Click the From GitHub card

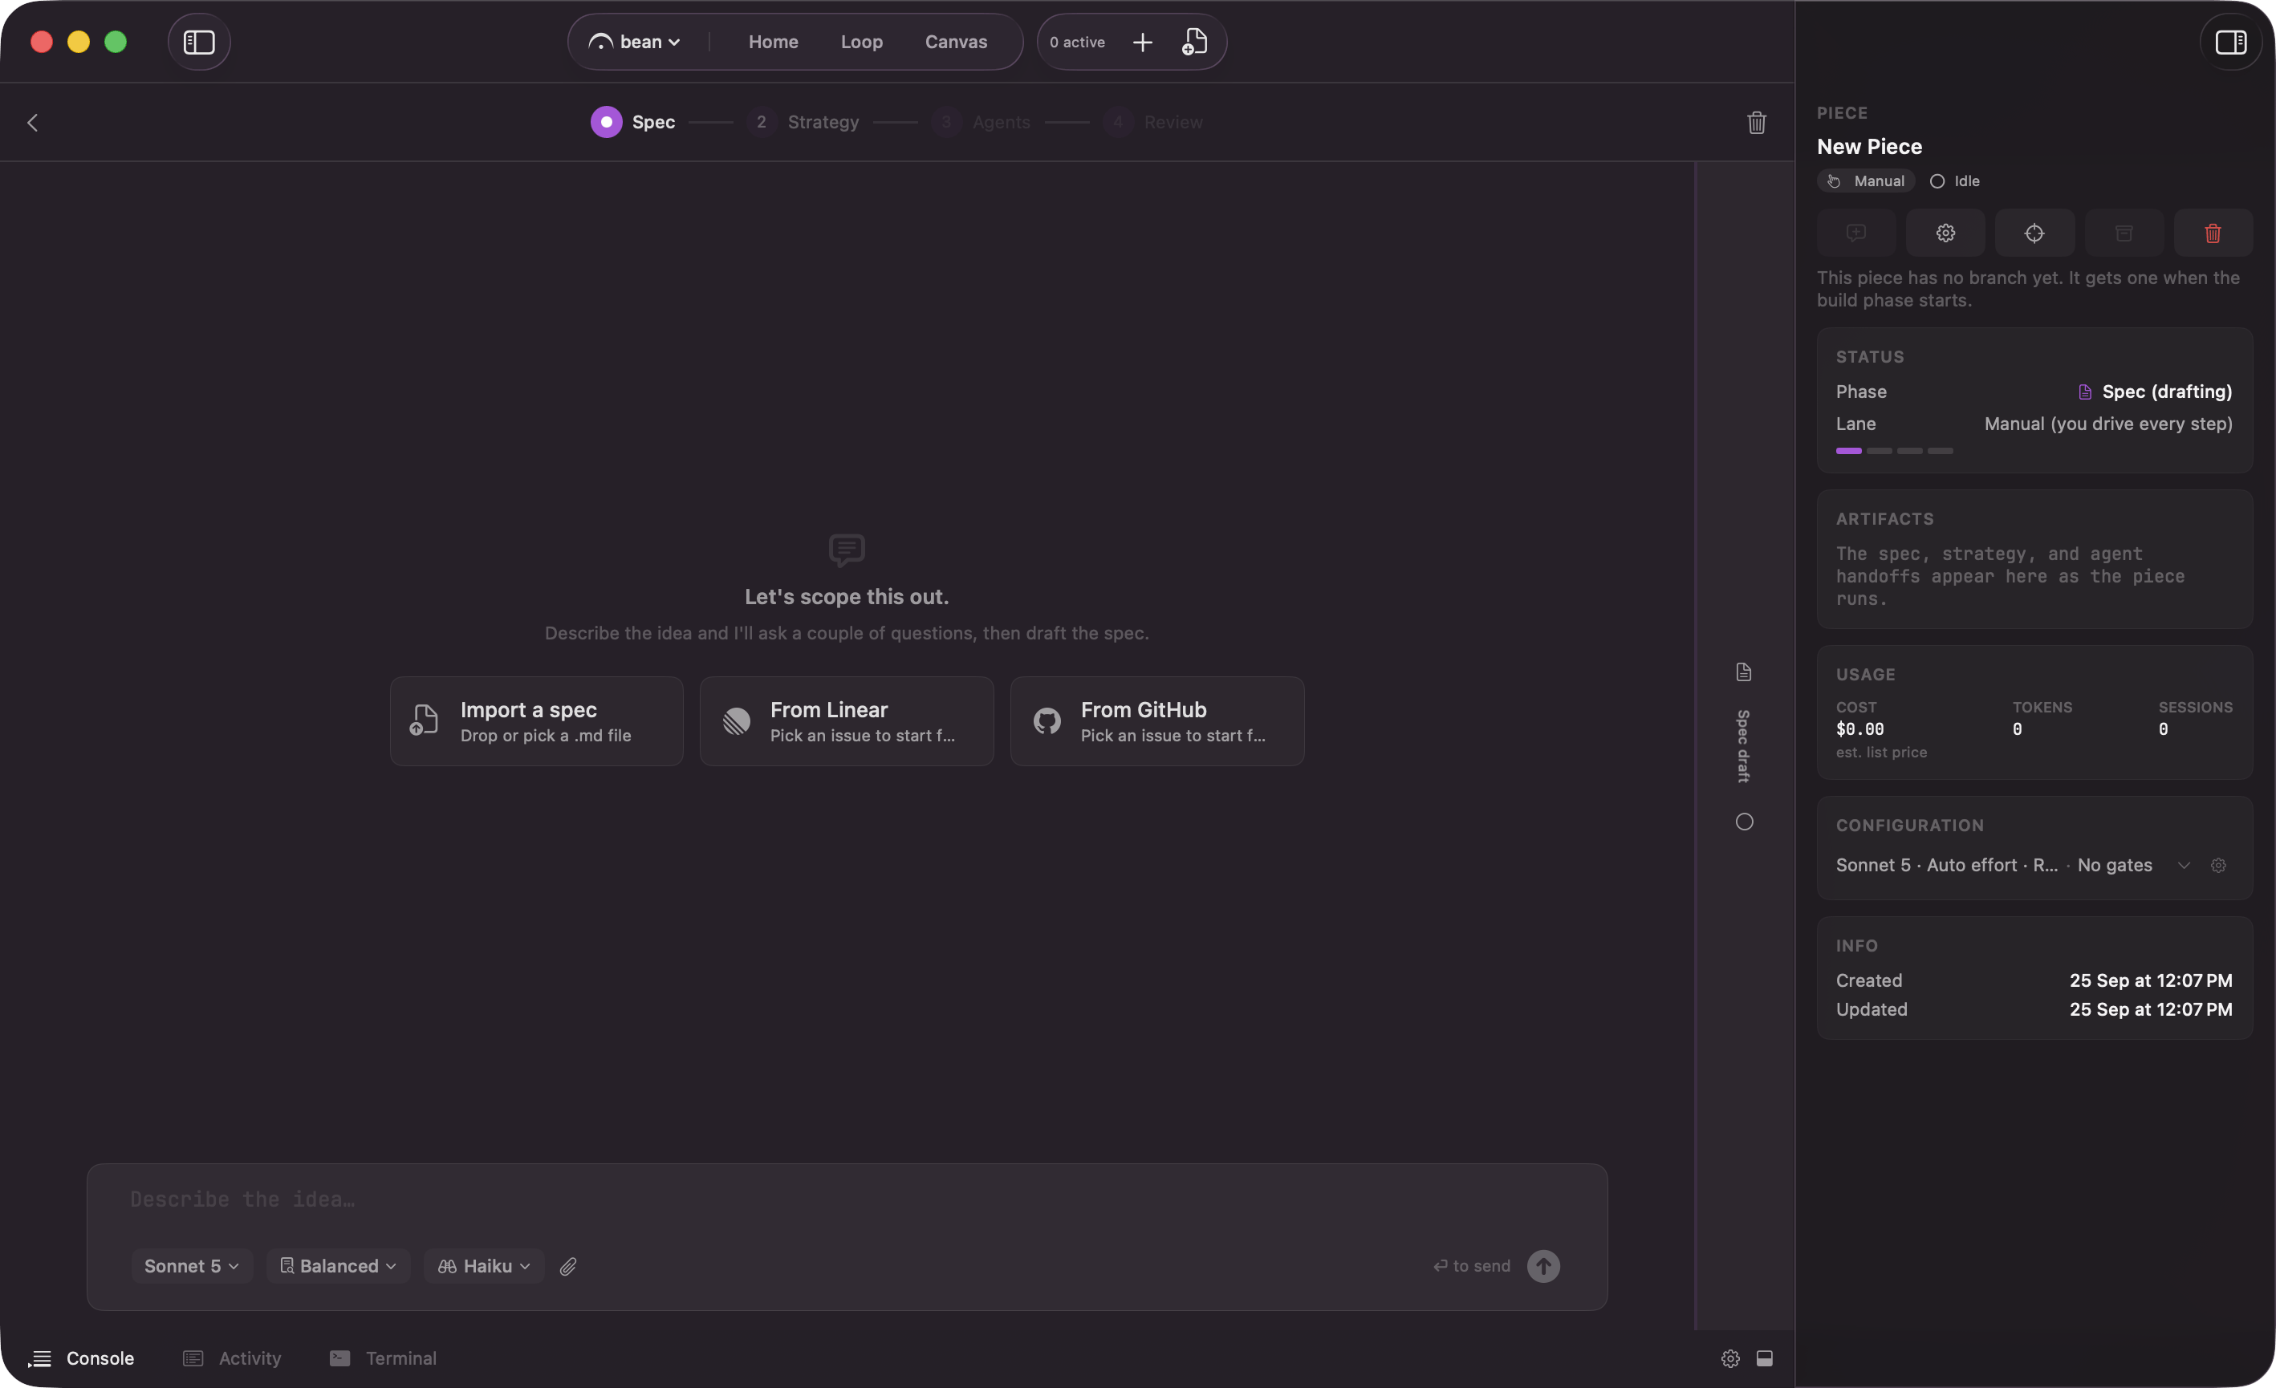pyautogui.click(x=1157, y=721)
